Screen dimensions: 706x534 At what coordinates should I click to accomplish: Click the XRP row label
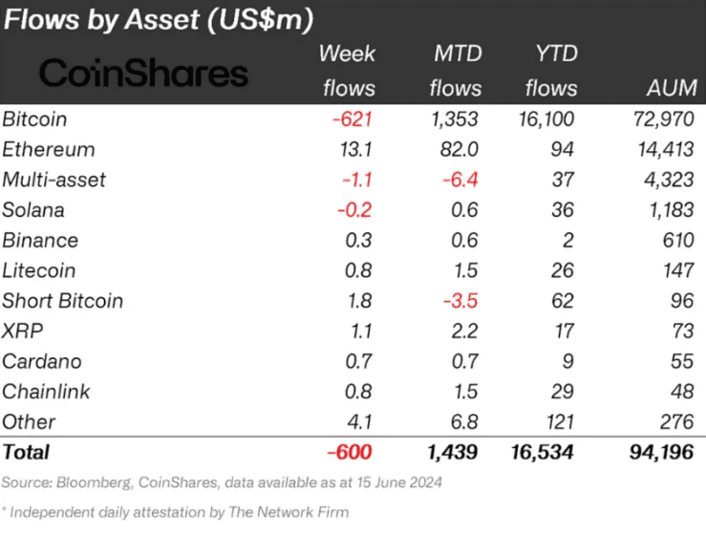pos(23,331)
